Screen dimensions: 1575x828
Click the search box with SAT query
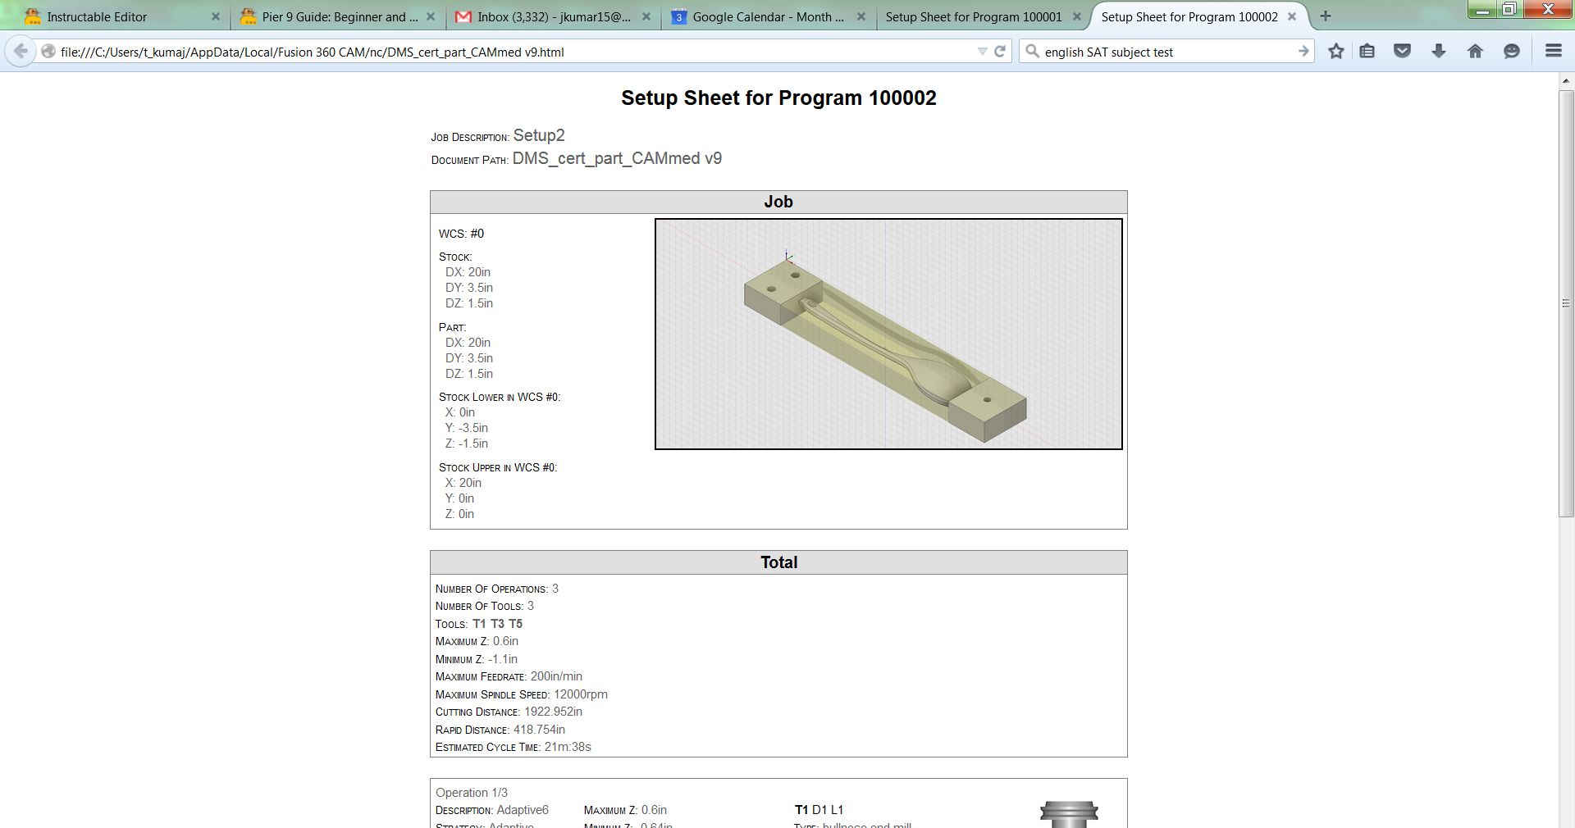point(1166,52)
